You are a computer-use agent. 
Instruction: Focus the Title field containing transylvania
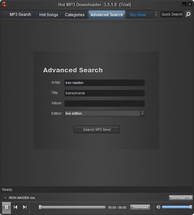point(104,93)
